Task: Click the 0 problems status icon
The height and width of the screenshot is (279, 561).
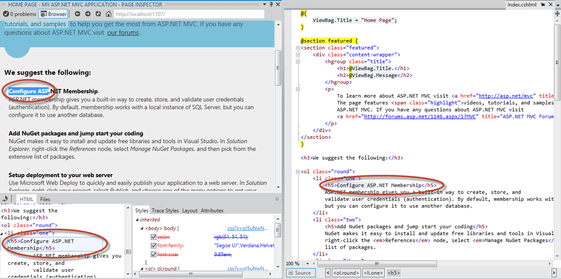Action: [5, 13]
